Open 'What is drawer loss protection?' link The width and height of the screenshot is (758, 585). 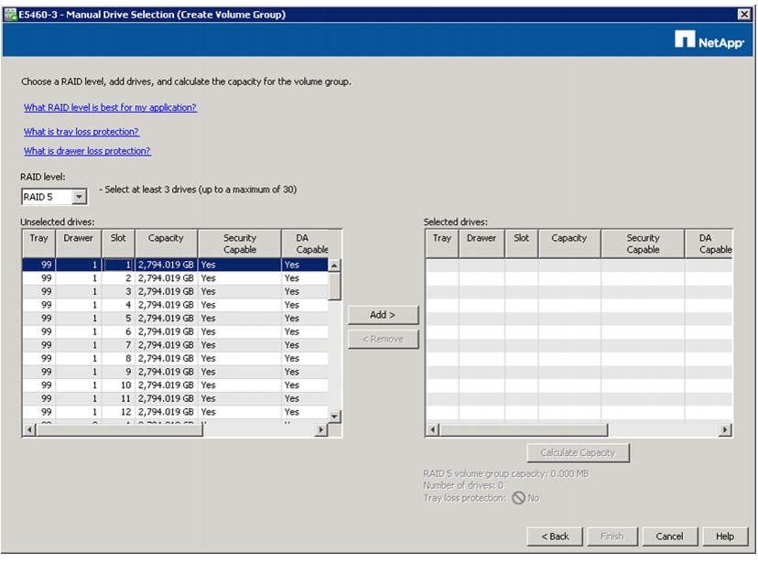87,151
